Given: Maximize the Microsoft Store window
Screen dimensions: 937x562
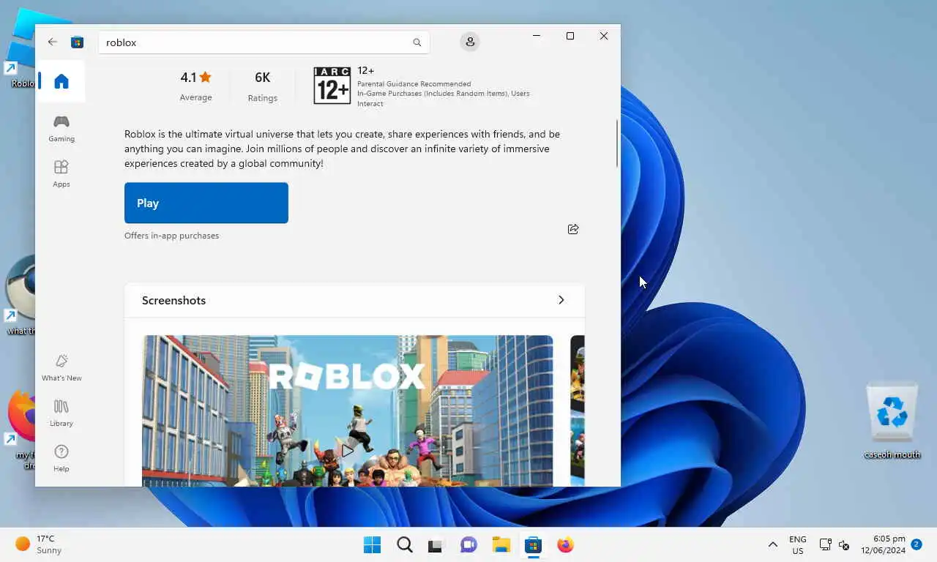Looking at the screenshot, I should pyautogui.click(x=570, y=36).
